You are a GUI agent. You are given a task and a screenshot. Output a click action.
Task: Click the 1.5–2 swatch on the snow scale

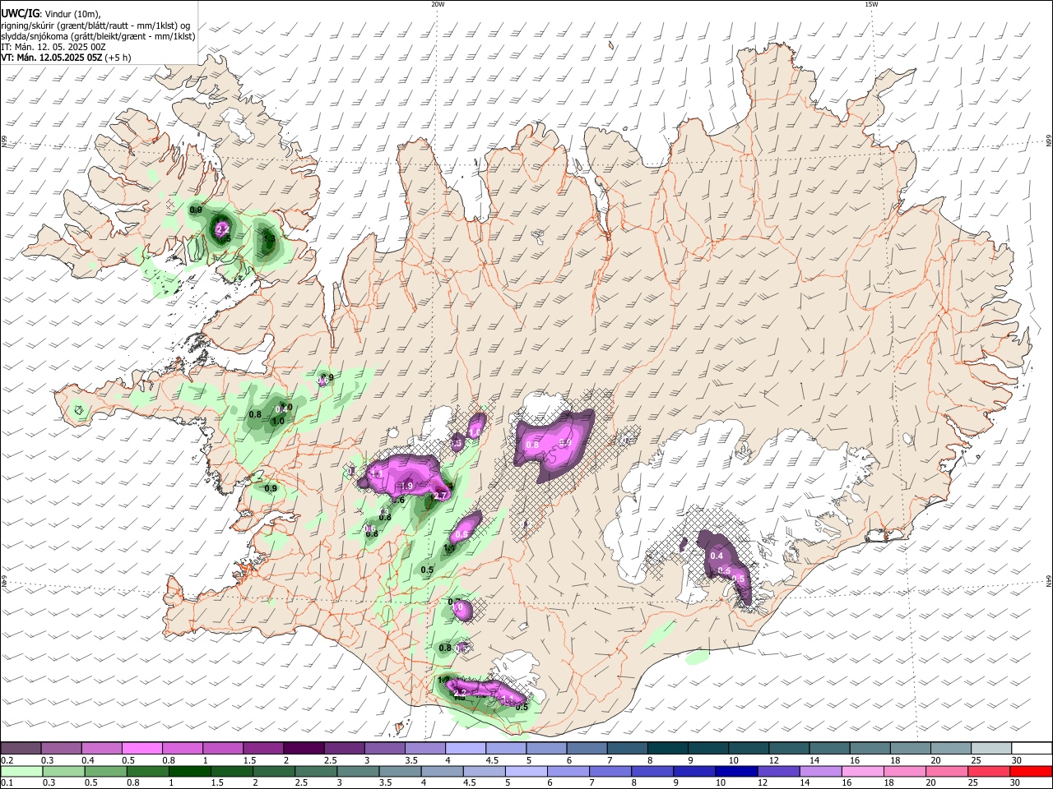262,748
